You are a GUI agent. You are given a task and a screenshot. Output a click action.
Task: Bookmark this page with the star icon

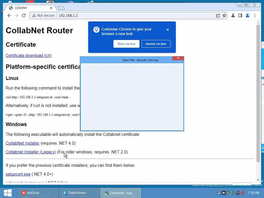[x=224, y=15]
